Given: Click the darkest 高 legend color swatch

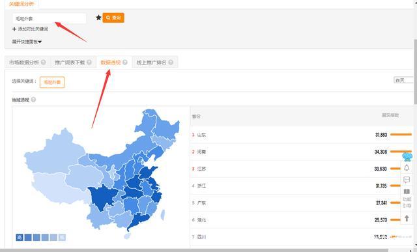Looking at the screenshot, I should (x=20, y=238).
